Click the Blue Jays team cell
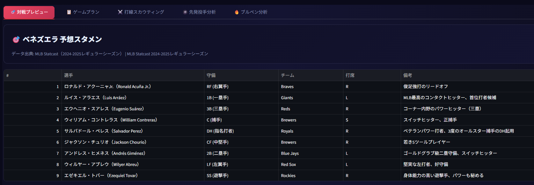 pyautogui.click(x=311, y=153)
